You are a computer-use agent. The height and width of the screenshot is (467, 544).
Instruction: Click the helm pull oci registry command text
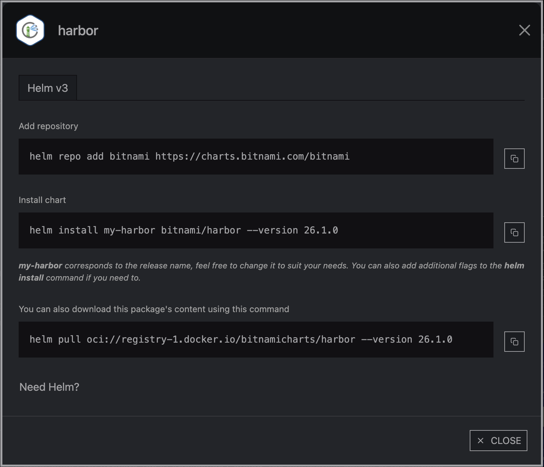(241, 339)
